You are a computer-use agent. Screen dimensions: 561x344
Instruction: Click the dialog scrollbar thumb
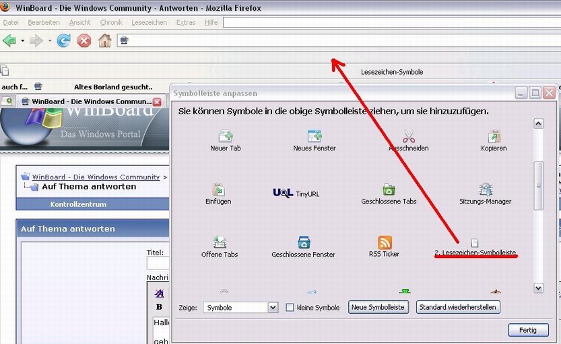tap(539, 185)
